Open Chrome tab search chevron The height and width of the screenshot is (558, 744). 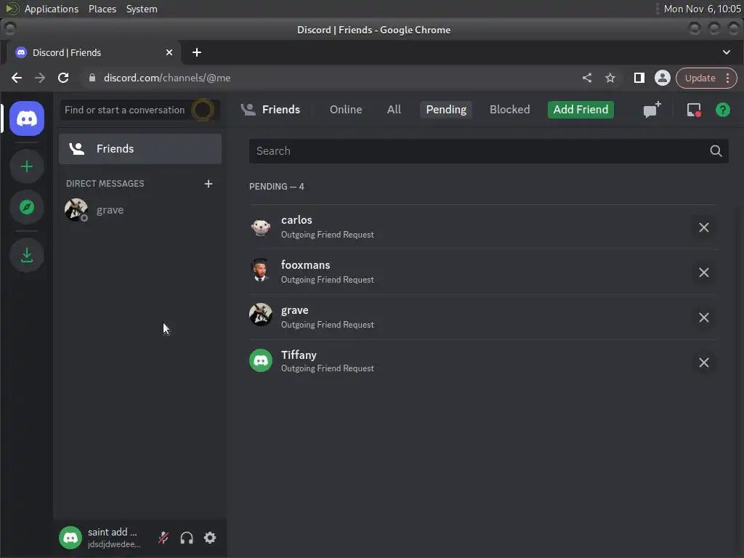(727, 52)
